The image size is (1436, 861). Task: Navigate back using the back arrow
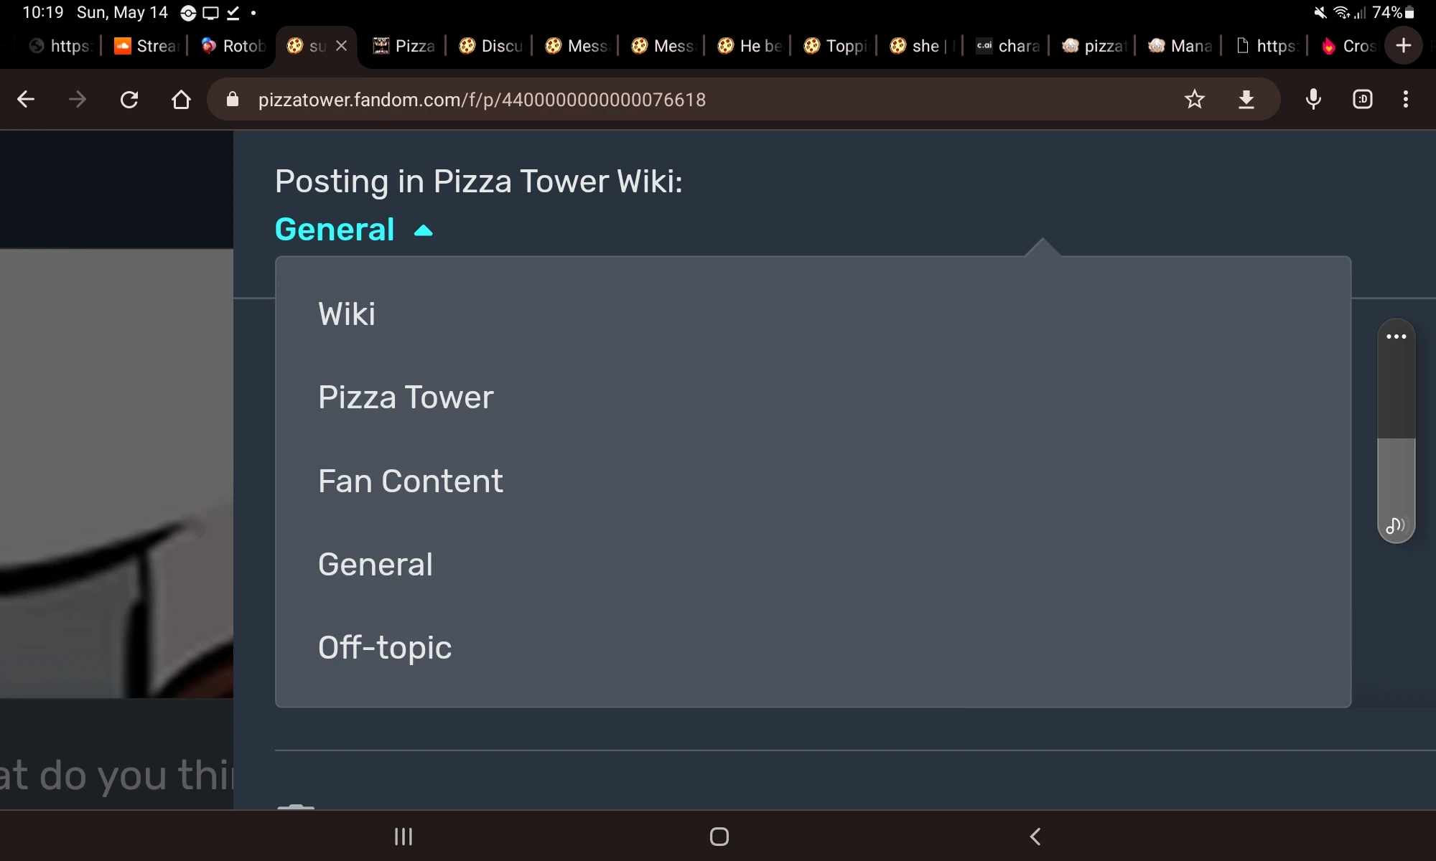pyautogui.click(x=26, y=99)
